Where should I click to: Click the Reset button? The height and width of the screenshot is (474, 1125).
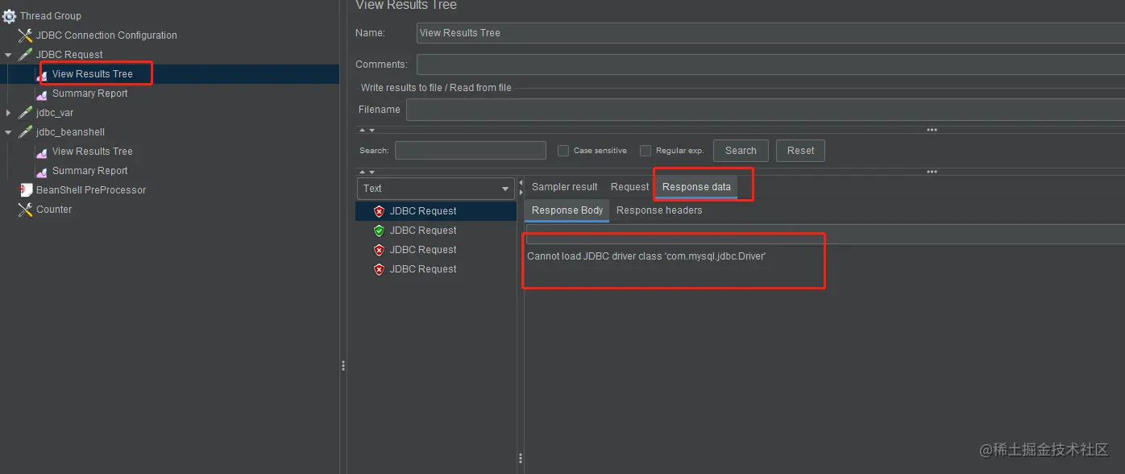point(800,151)
